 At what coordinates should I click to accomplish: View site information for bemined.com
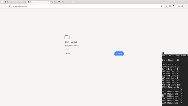coord(13,6)
